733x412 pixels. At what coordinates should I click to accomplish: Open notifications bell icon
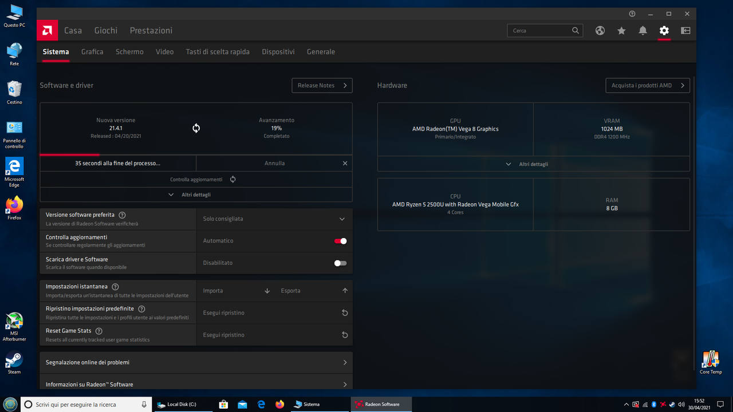coord(643,31)
